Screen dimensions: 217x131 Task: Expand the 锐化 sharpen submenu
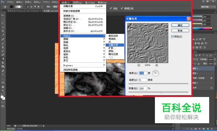(83, 45)
